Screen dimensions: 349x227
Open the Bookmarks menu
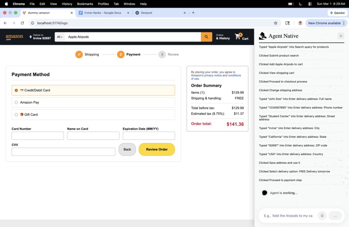(x=85, y=4)
